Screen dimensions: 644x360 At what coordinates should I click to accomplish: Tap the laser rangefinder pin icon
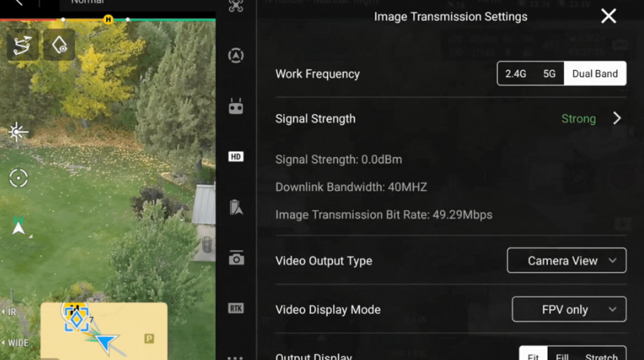[x=59, y=45]
